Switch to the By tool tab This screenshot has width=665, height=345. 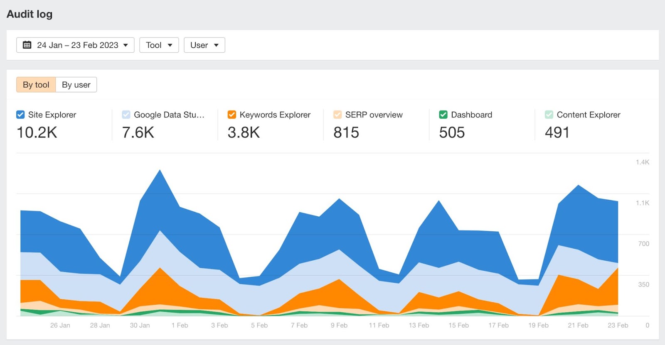[36, 85]
